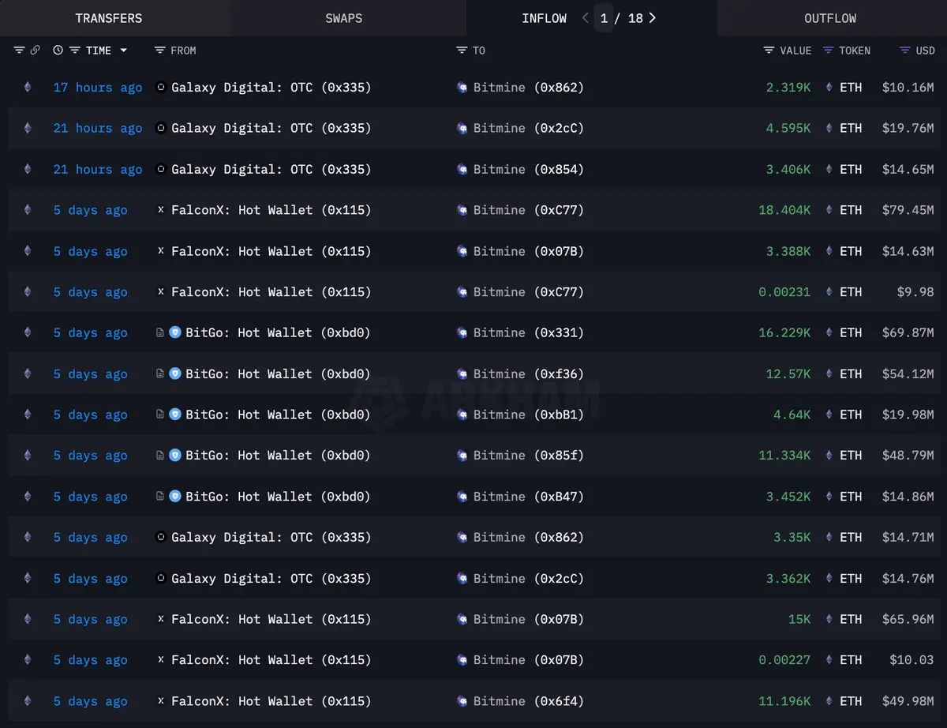Select the INFLOW tab
Viewport: 947px width, 728px height.
[x=545, y=18]
